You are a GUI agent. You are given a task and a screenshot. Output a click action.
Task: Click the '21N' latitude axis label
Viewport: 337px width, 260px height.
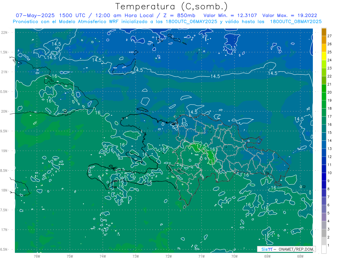4,72
